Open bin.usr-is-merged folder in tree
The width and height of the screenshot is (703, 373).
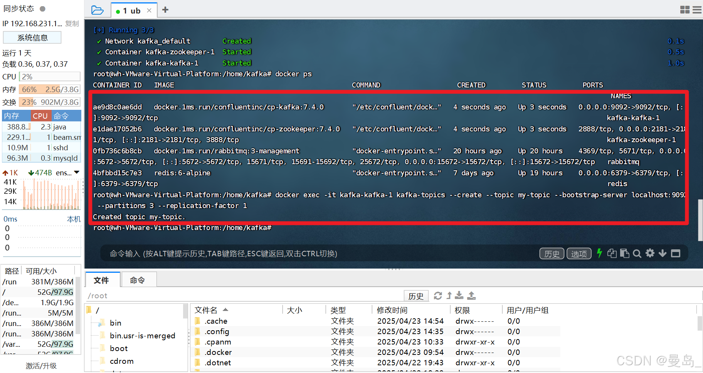[x=142, y=336]
